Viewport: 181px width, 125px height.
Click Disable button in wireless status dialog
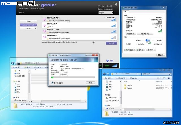tap(140, 50)
